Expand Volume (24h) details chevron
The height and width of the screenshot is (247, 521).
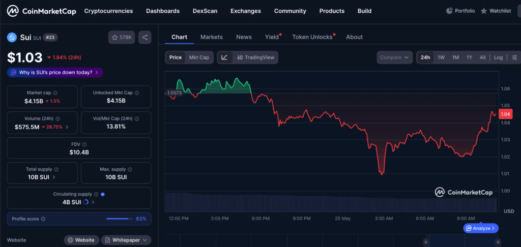point(67,127)
